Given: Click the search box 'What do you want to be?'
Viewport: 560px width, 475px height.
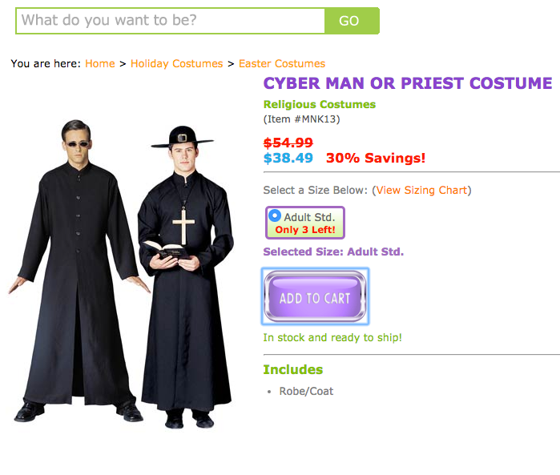Looking at the screenshot, I should (x=171, y=21).
